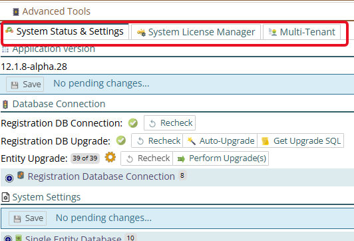354x241 pixels.
Task: Click the Get Upgrade SQL scroll icon
Action: 265,141
